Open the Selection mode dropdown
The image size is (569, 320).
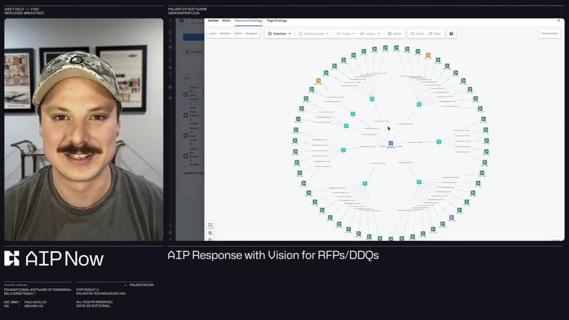(279, 34)
